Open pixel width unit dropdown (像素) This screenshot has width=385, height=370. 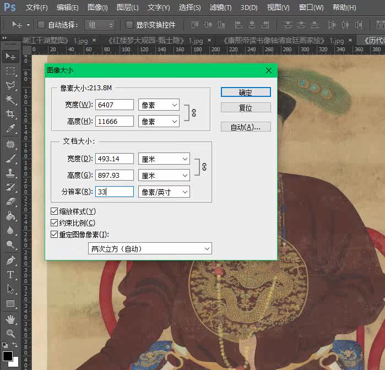pyautogui.click(x=159, y=105)
